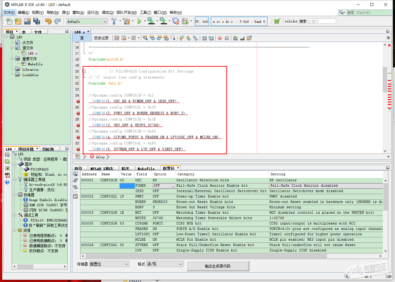
Task: Program the device with the download arrow icon
Action: [x=151, y=21]
